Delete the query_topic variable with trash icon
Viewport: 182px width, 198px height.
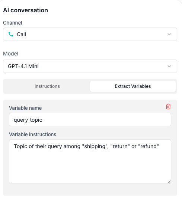pos(168,106)
